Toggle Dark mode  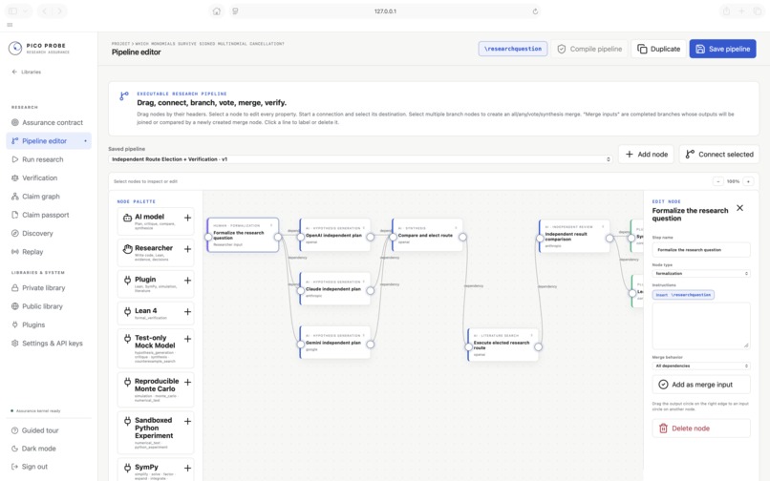tap(49, 449)
